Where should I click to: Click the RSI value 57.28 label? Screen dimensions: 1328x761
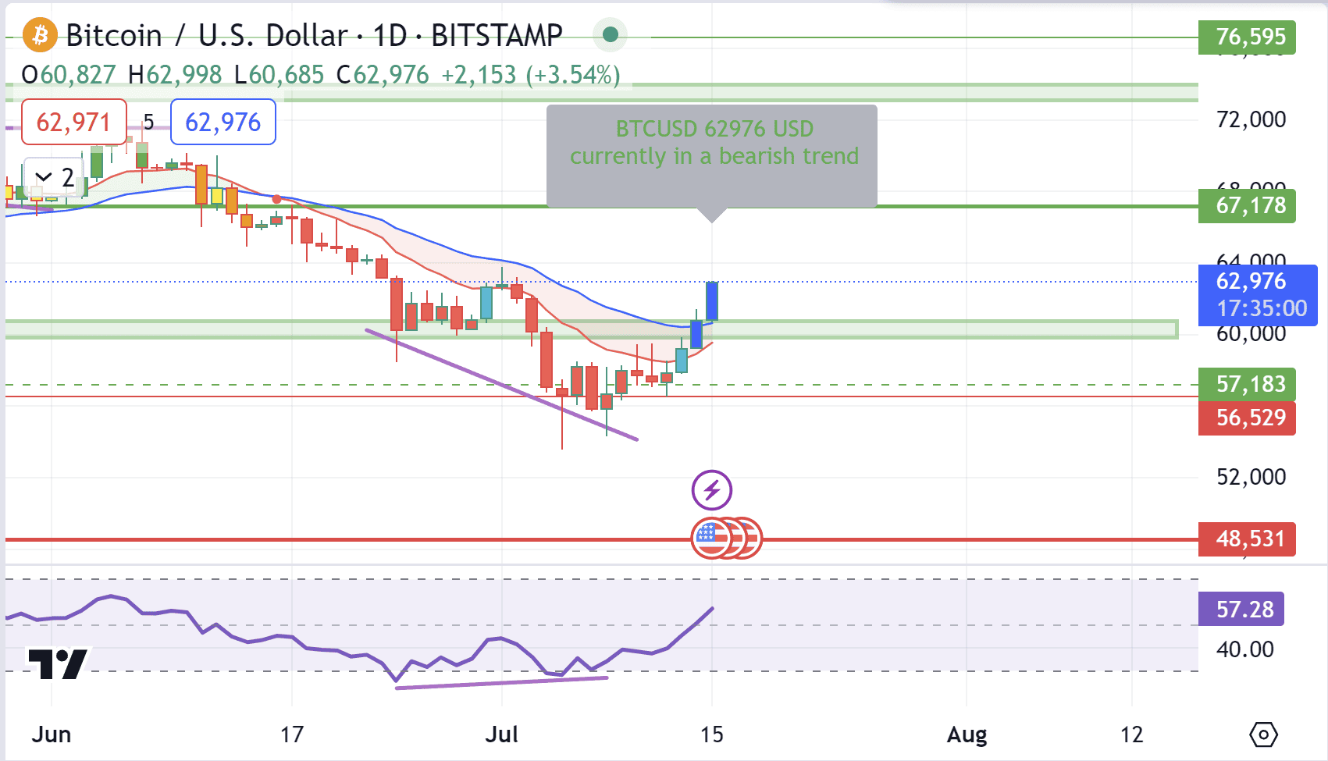click(x=1241, y=609)
